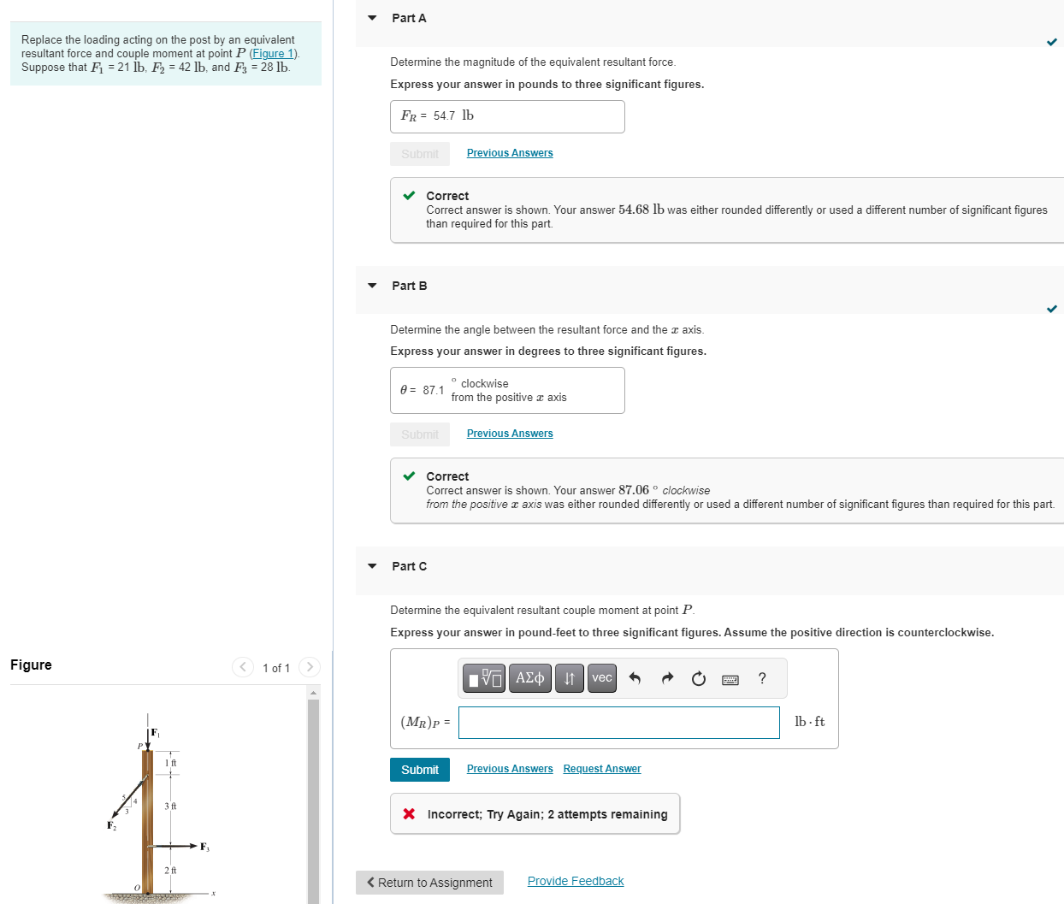Image resolution: width=1064 pixels, height=904 pixels.
Task: Click Request Answer for Part C
Action: (601, 768)
